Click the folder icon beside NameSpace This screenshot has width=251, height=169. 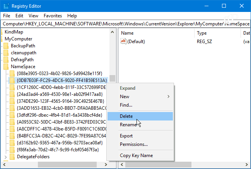(x=6, y=67)
